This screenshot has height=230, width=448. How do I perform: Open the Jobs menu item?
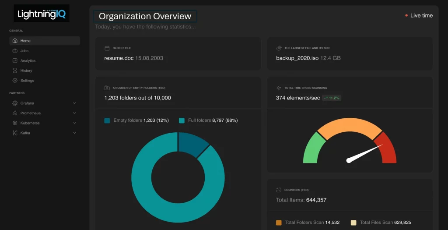click(x=24, y=51)
